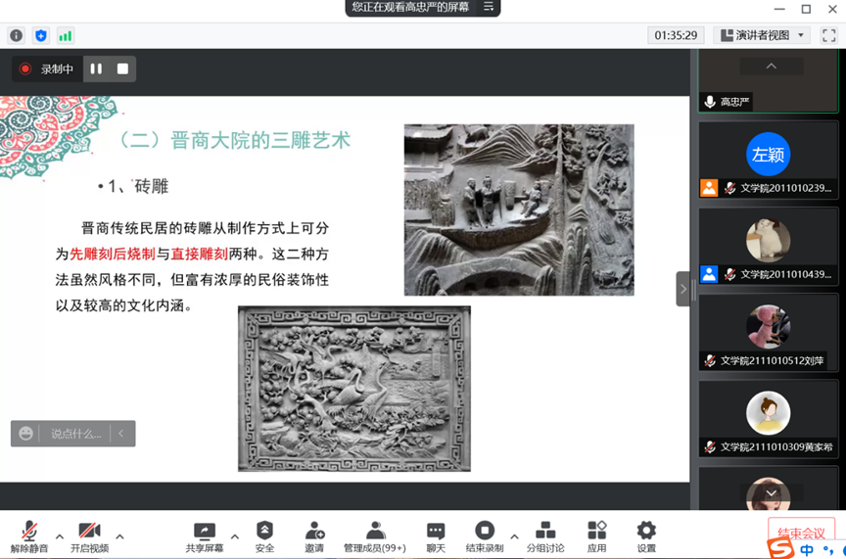Stop recording with the square stop button
The width and height of the screenshot is (846, 559).
[x=122, y=69]
